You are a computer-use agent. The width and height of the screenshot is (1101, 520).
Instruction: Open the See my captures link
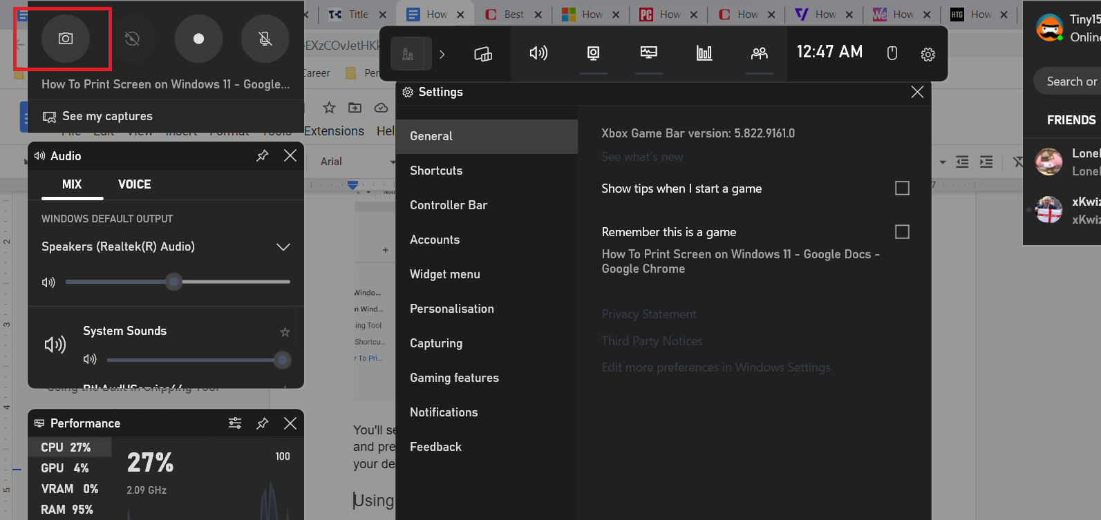(x=97, y=116)
